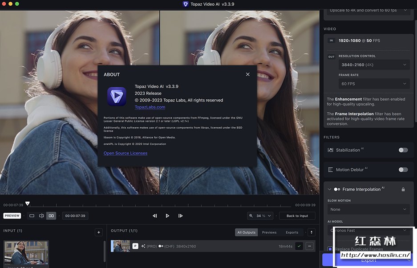Viewport: 417px width, 268px height.
Task: Open the output resolution dropdown
Action: pyautogui.click(x=373, y=65)
